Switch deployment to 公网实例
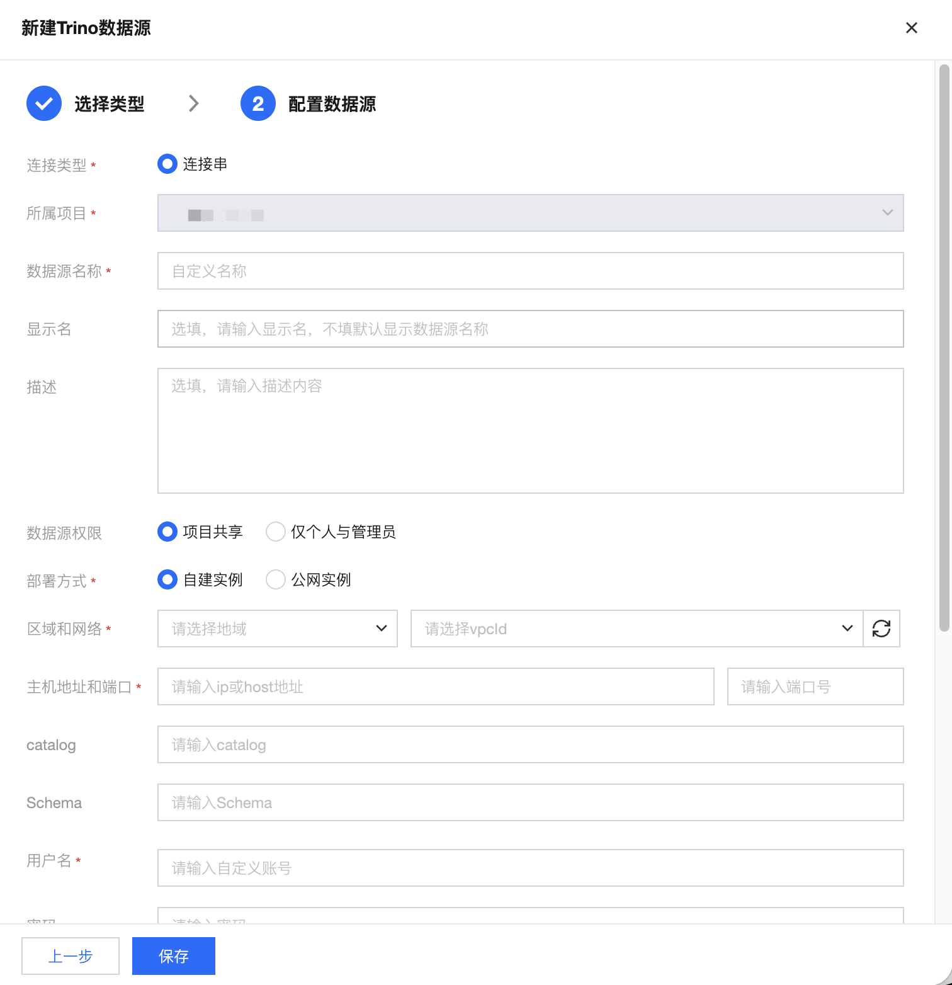Viewport: 952px width, 985px height. [x=276, y=580]
